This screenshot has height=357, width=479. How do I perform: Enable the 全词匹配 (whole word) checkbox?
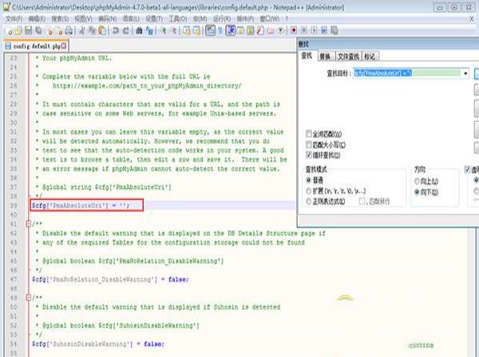tap(310, 135)
